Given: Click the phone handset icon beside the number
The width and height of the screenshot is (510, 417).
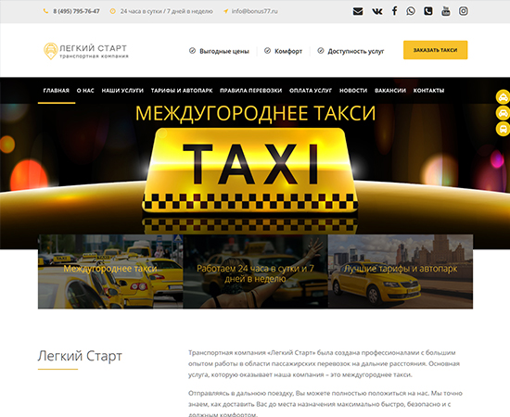Looking at the screenshot, I should [x=45, y=11].
